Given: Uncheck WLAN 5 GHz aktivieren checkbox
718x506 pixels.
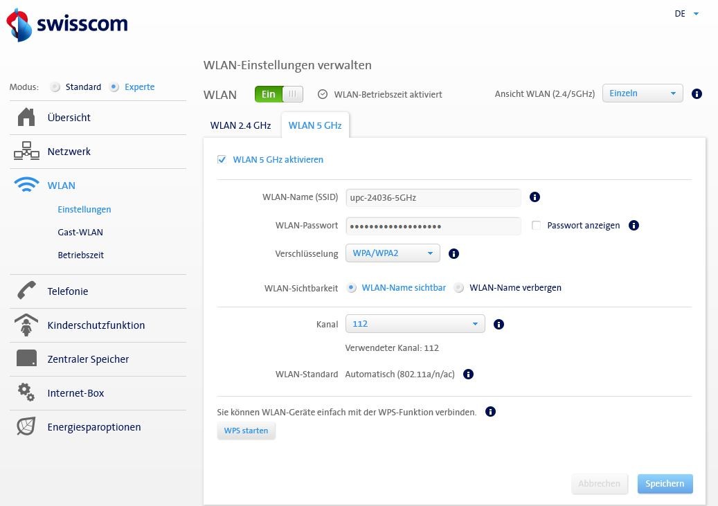Looking at the screenshot, I should pos(222,160).
